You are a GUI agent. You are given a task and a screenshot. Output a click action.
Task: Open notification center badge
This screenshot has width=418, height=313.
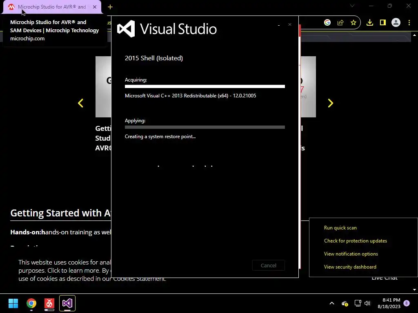point(407,303)
